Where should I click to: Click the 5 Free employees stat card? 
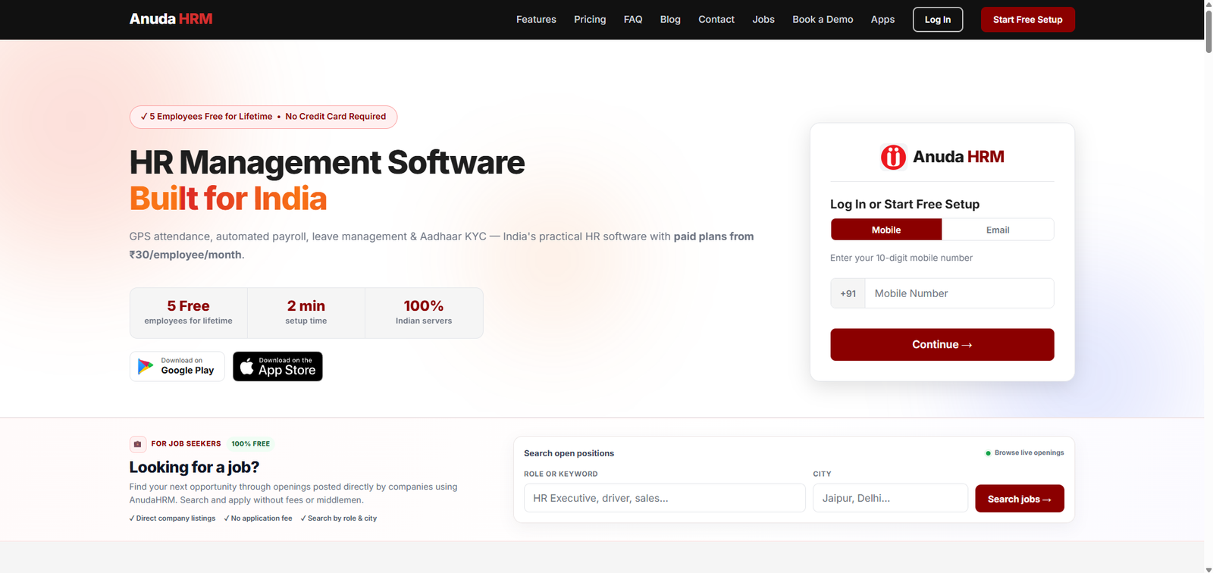pos(189,313)
